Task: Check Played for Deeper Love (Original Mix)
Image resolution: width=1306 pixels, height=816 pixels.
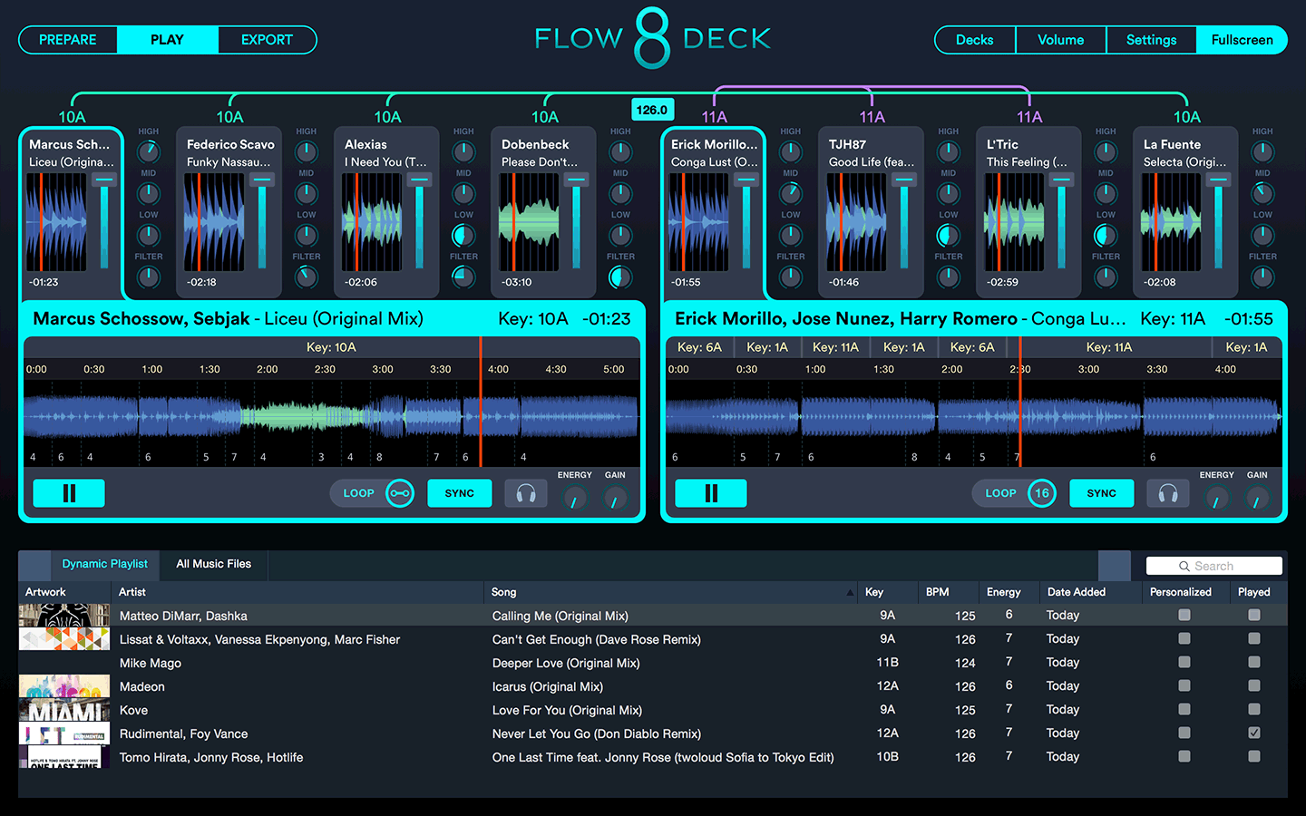Action: click(1254, 662)
